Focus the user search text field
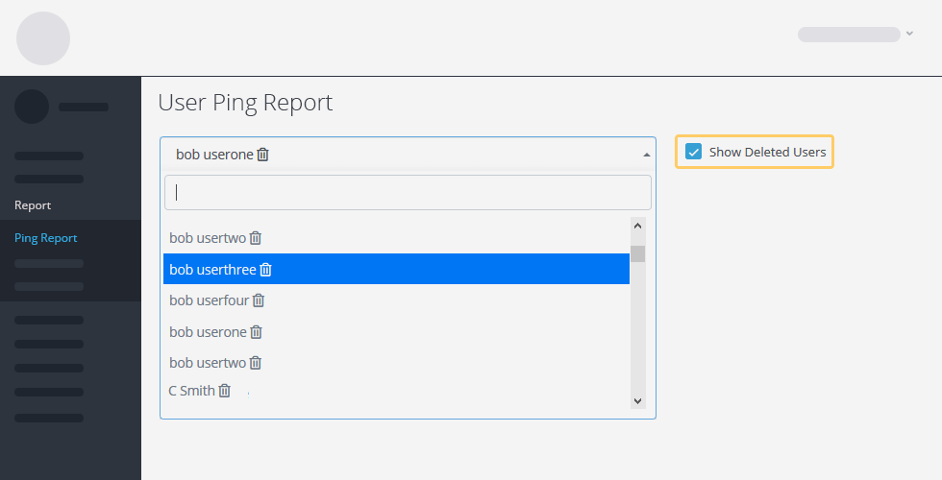The image size is (942, 480). click(x=408, y=193)
